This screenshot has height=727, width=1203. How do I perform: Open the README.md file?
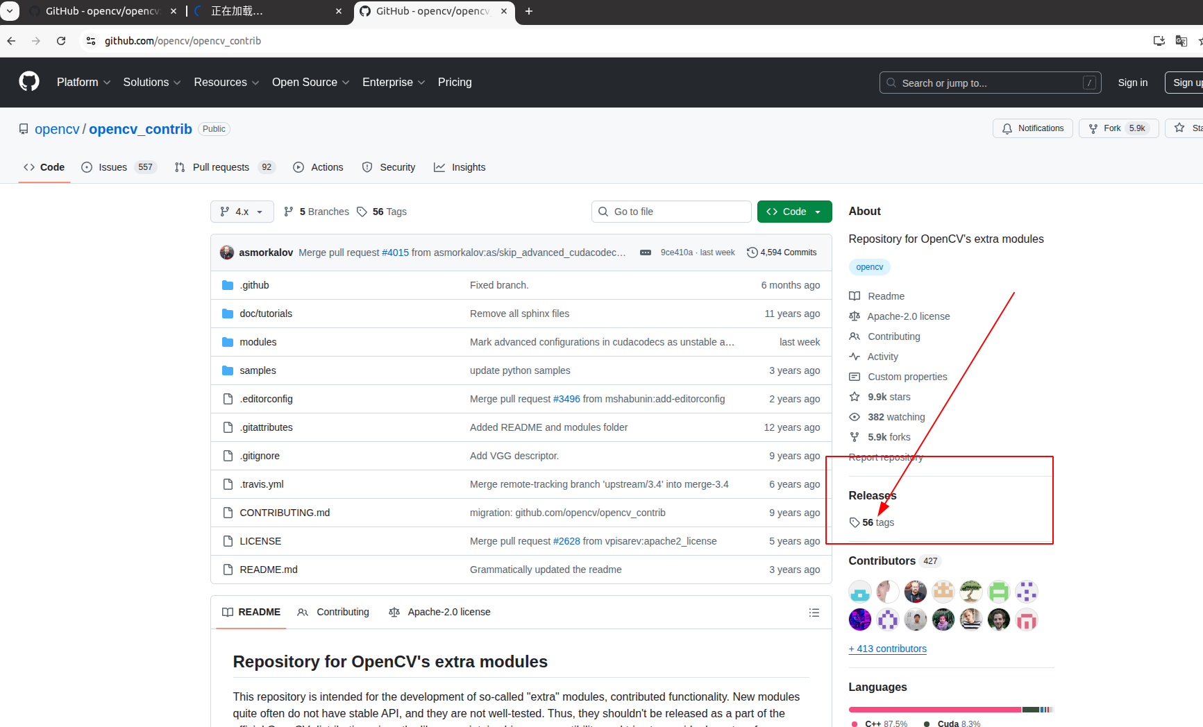268,570
